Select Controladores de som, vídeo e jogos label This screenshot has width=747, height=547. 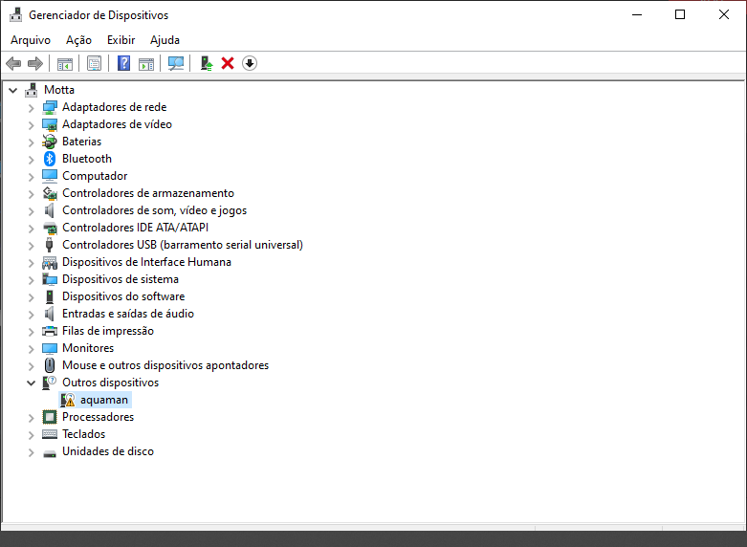pyautogui.click(x=154, y=210)
